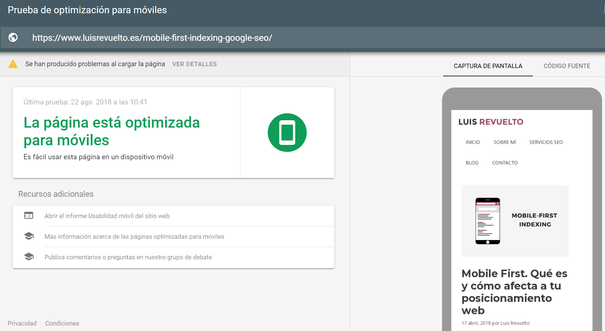Select the CAPTURA DE PANTALLA tab
This screenshot has height=331, width=605.
488,66
